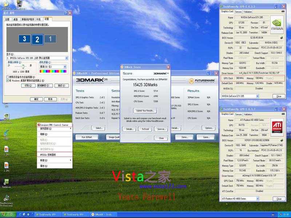The image size is (291, 218).
Task: Open Catalyst(TM) Control Center from context menu
Action: (x=54, y=125)
